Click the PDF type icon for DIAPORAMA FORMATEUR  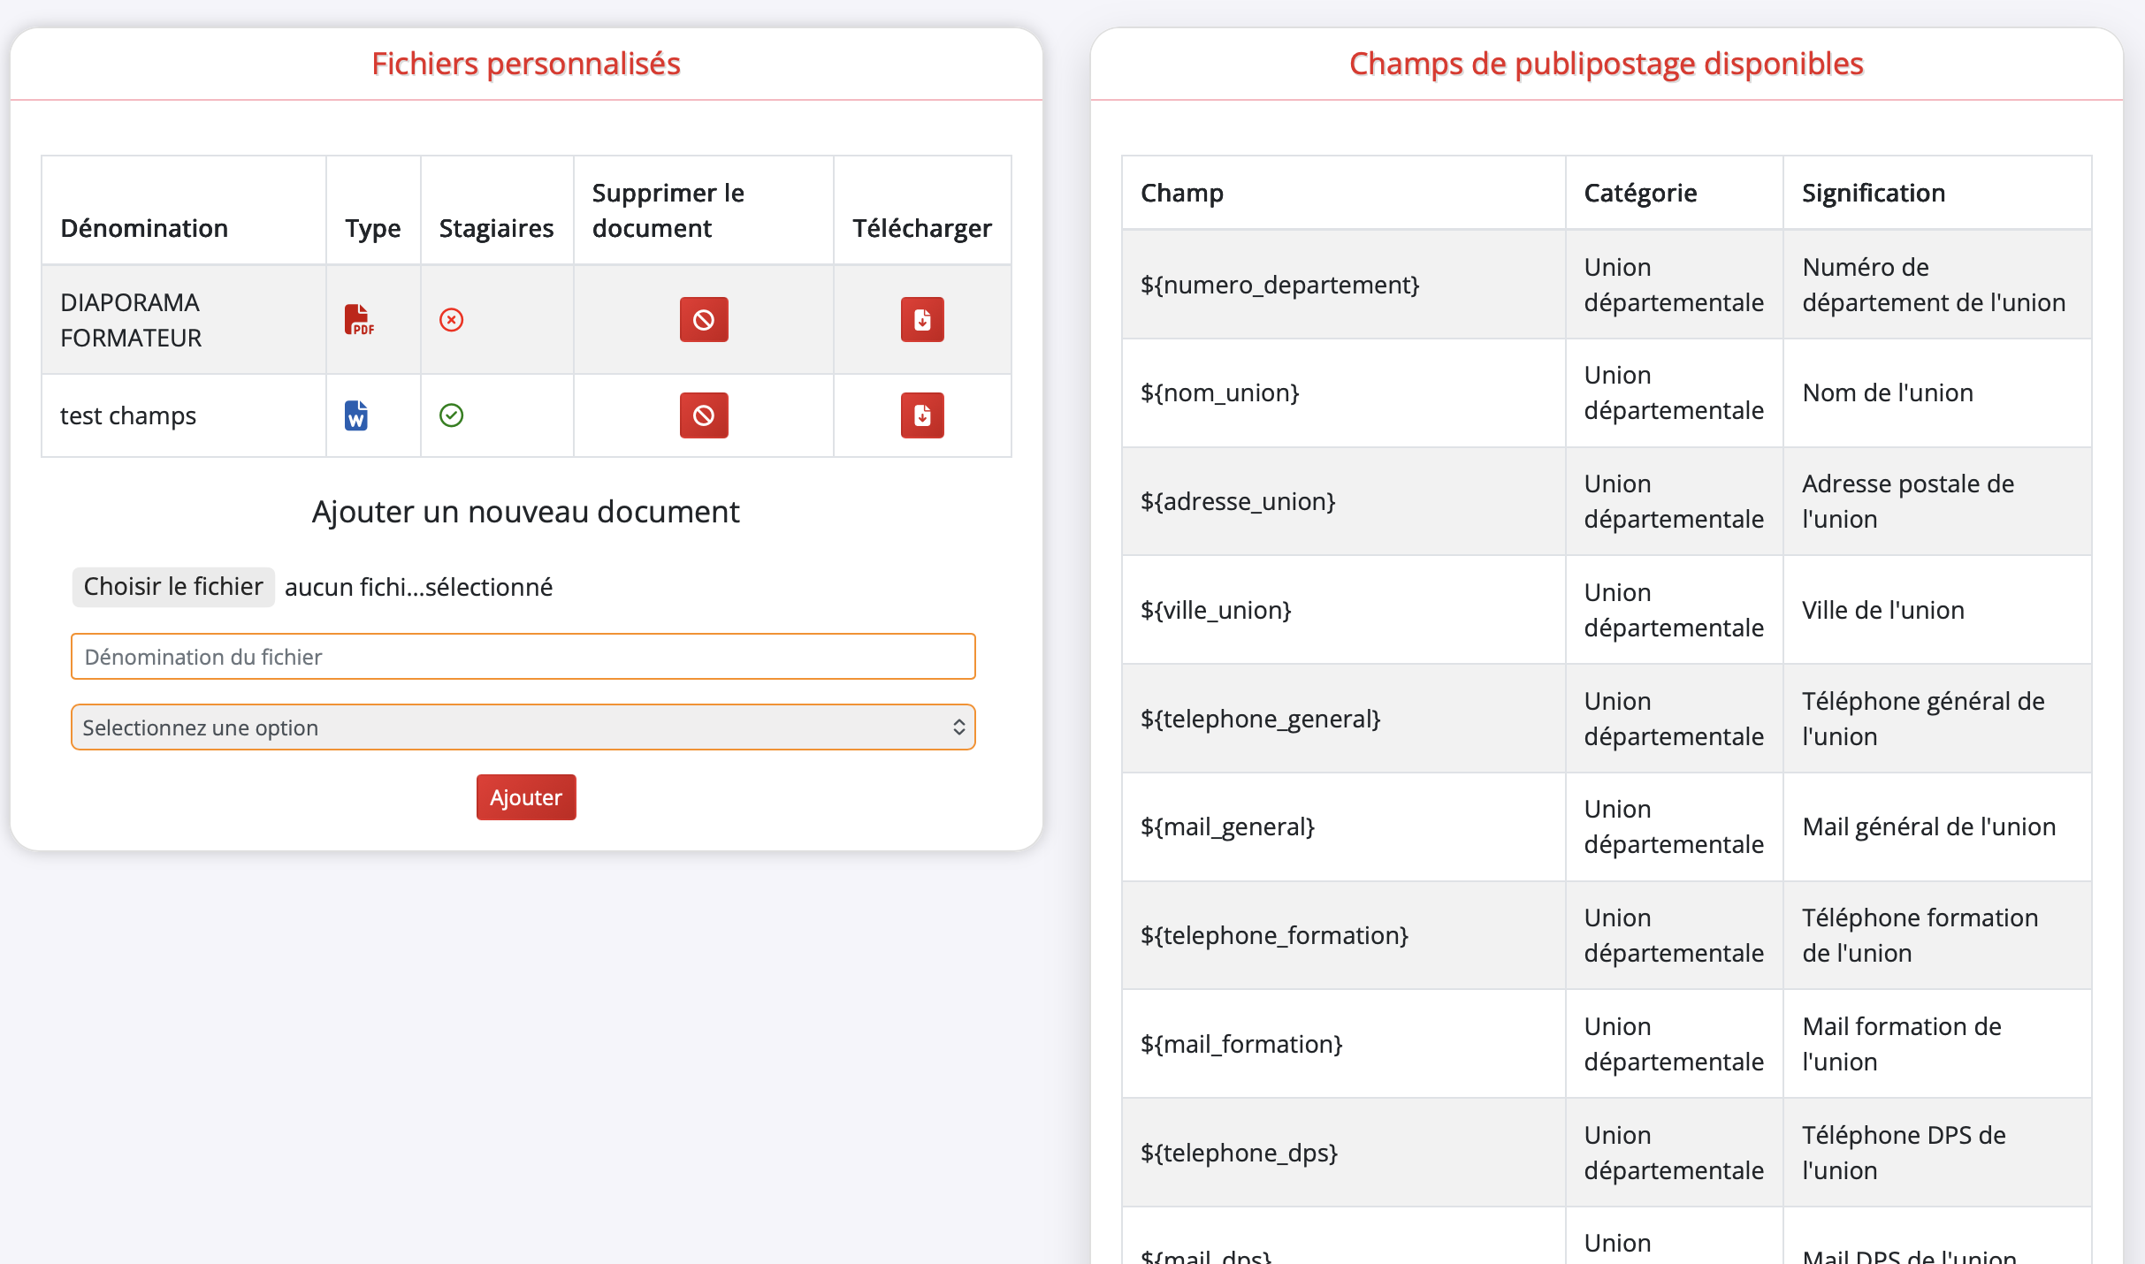click(x=360, y=319)
